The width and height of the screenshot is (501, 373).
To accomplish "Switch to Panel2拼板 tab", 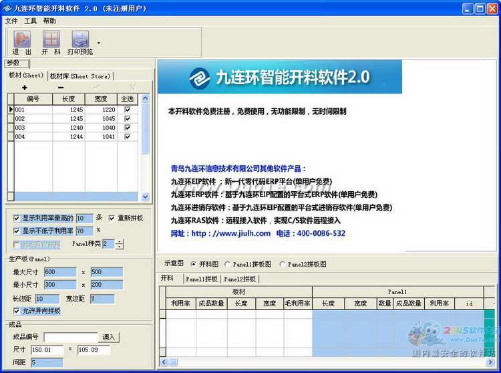I will coord(240,279).
